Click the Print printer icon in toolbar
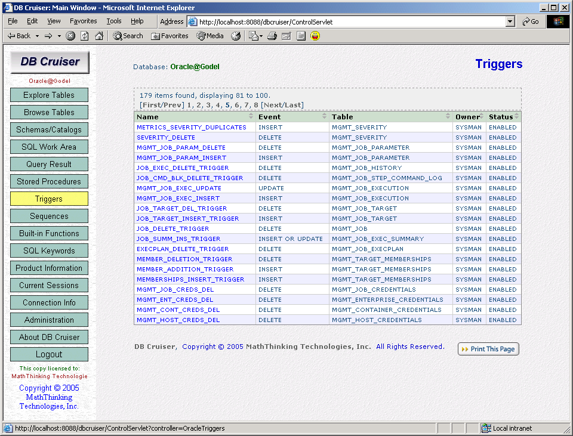Screen dimensions: 573x436 click(x=272, y=36)
